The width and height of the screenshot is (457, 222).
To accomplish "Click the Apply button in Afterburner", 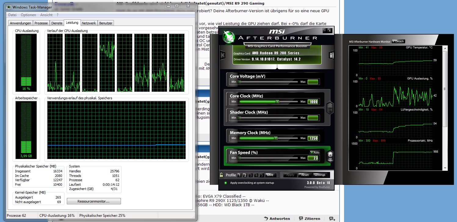I will [290, 175].
